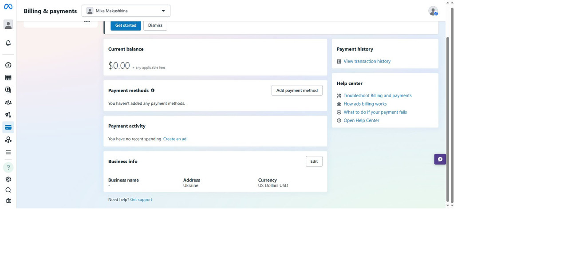The height and width of the screenshot is (272, 568).
Task: Click the Search magnifier icon
Action: click(8, 190)
